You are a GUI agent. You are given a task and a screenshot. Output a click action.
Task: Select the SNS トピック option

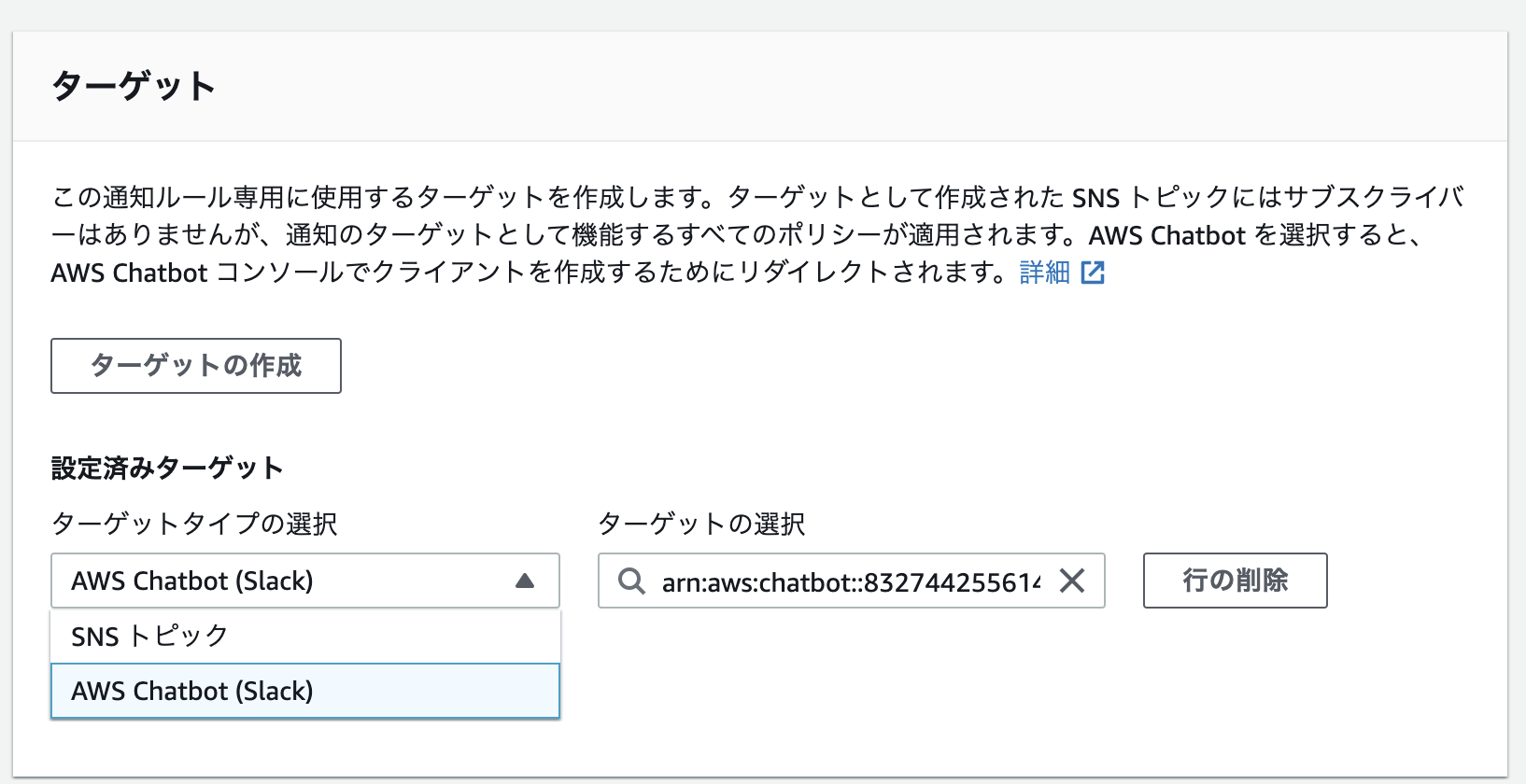pyautogui.click(x=149, y=637)
